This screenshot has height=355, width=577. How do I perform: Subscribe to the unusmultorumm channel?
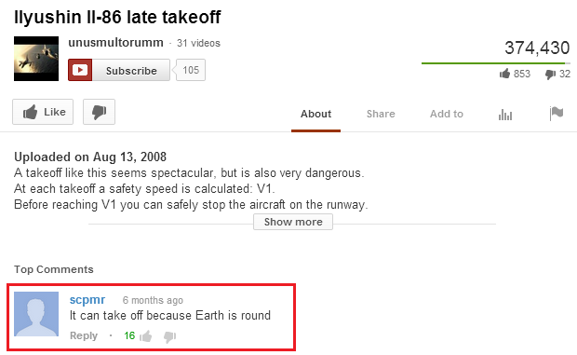tap(119, 70)
